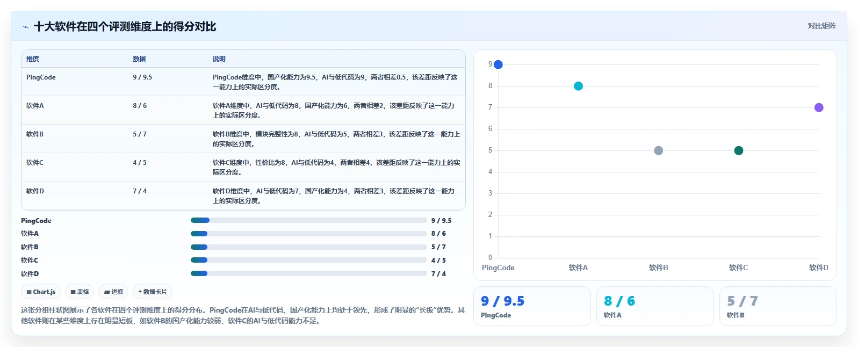Click the 软件B progress bar
The height and width of the screenshot is (347, 858).
pyautogui.click(x=308, y=247)
